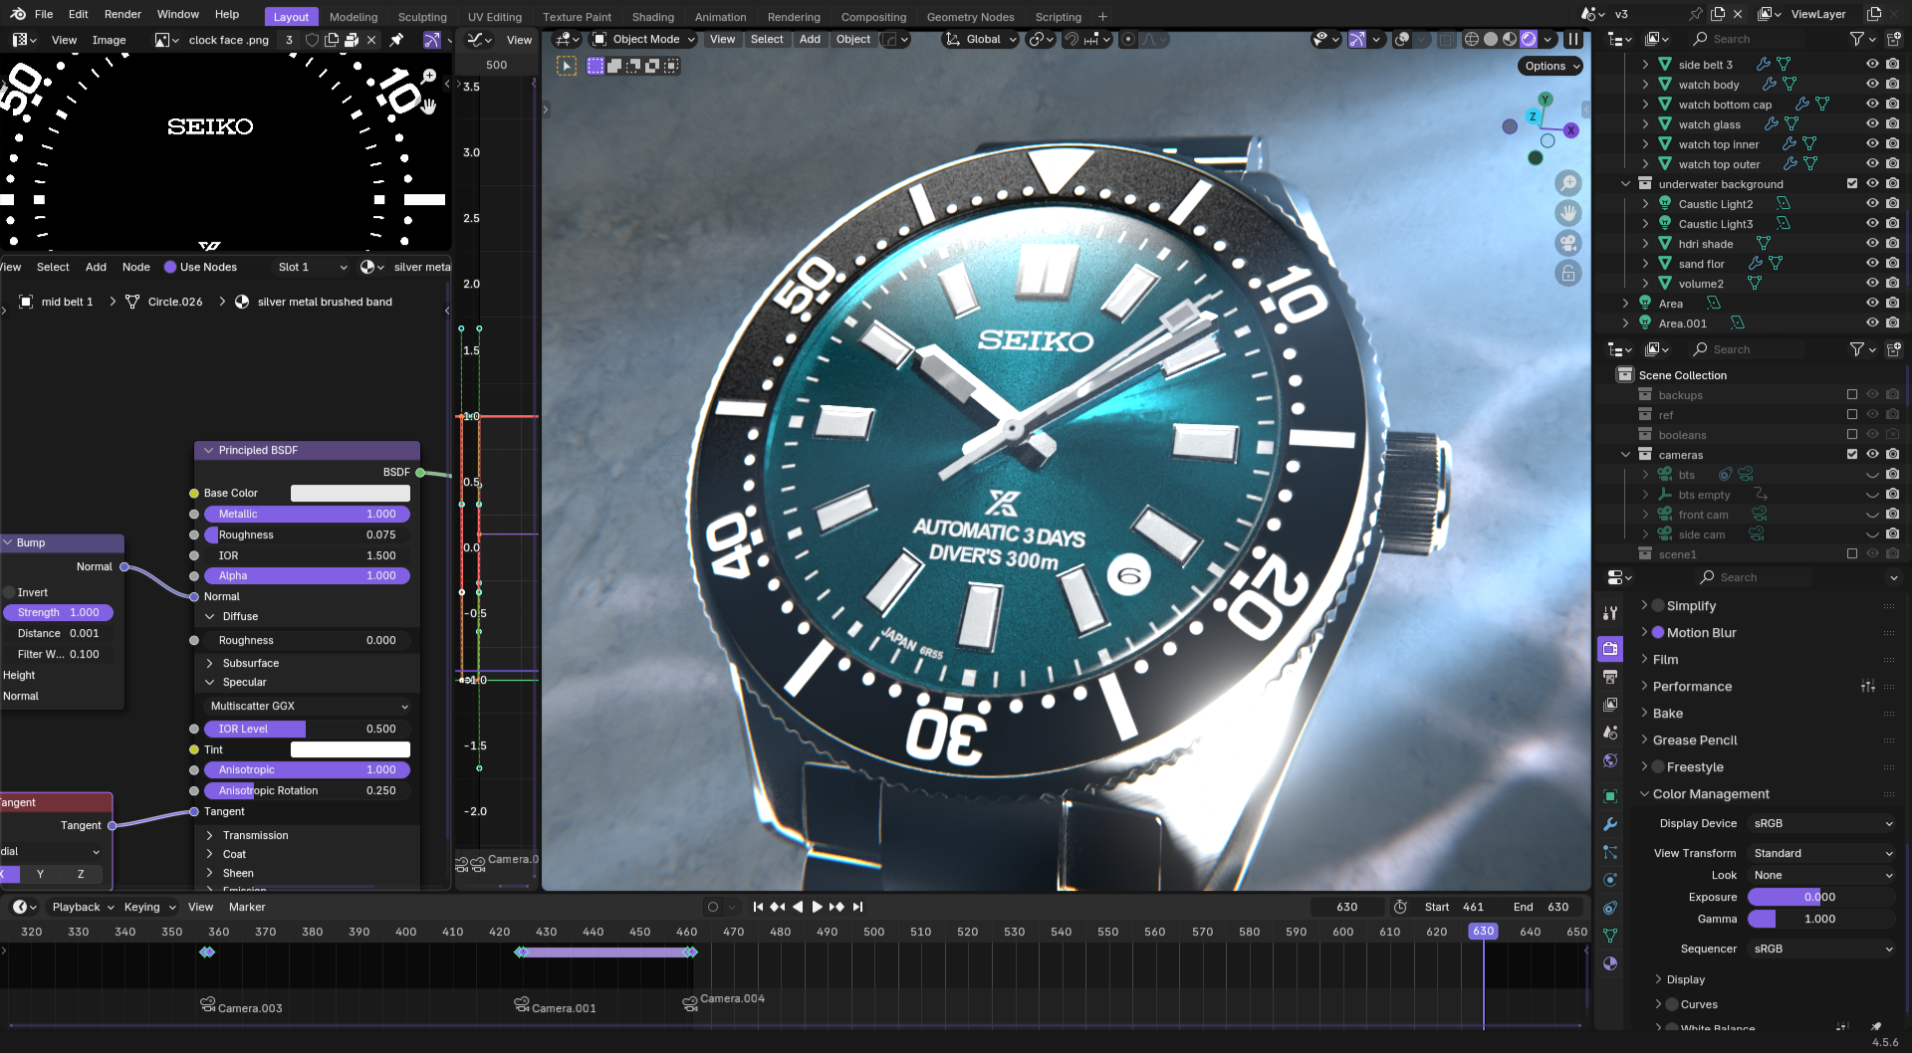Screen dimensions: 1912x1053
Task: Click the lock camera to view icon
Action: pos(1568,273)
